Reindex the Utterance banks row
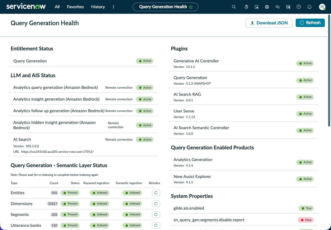The width and height of the screenshot is (331, 230). [156, 225]
